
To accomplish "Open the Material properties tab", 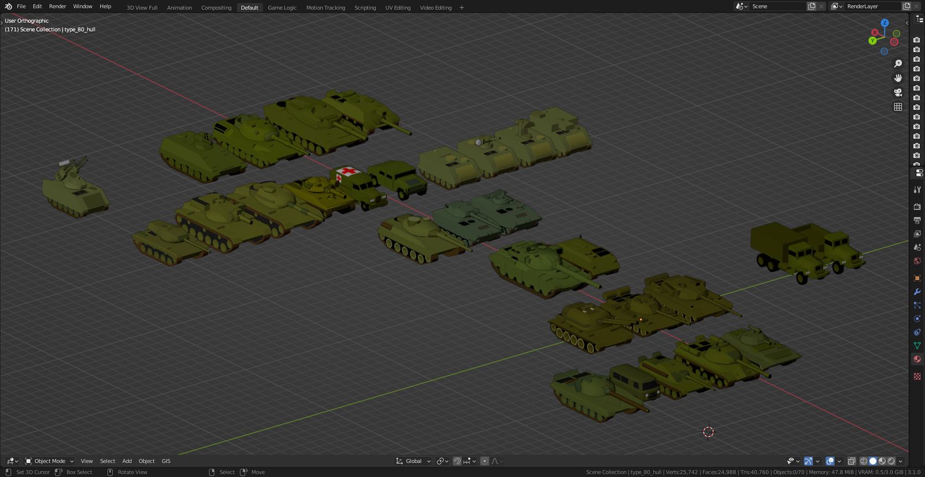I will 917,359.
